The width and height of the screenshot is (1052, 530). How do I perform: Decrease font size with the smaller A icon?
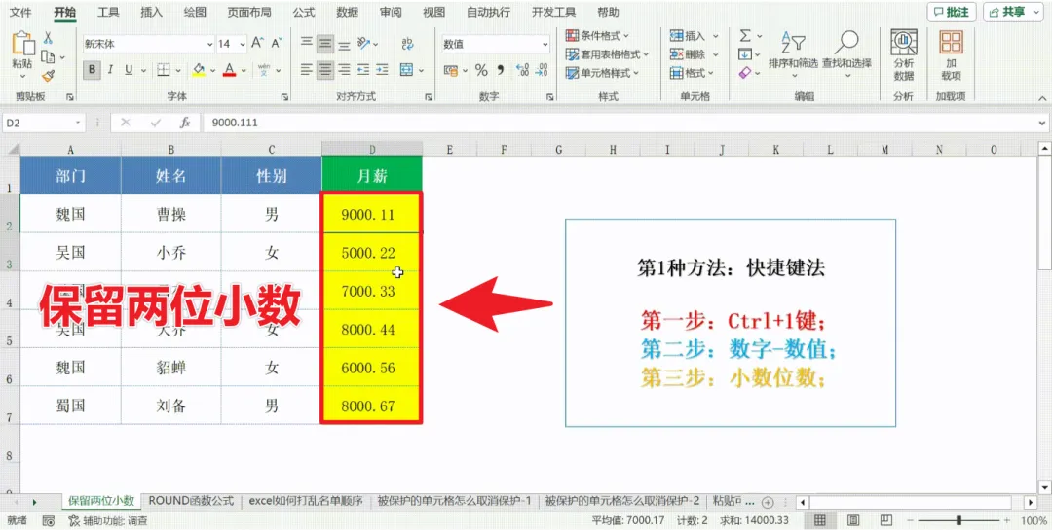tap(276, 44)
